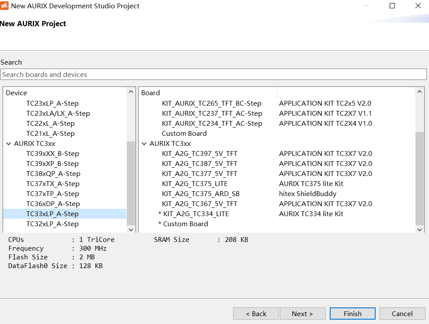Click Board list scroll down arrow
This screenshot has width=429, height=324.
pyautogui.click(x=419, y=230)
